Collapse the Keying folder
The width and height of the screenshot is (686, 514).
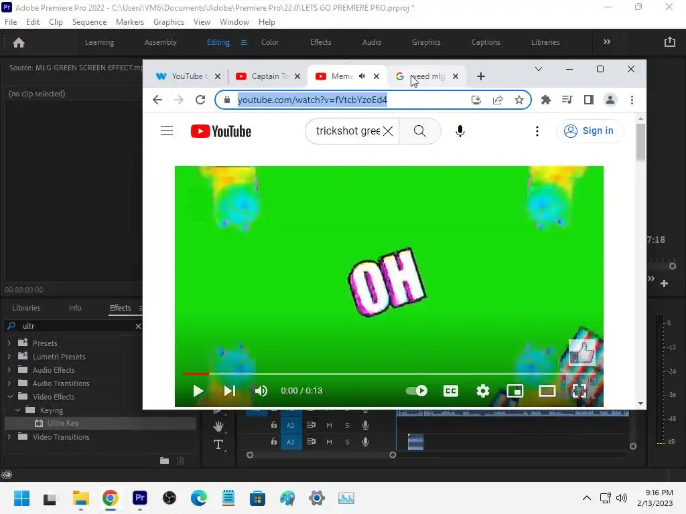(17, 410)
